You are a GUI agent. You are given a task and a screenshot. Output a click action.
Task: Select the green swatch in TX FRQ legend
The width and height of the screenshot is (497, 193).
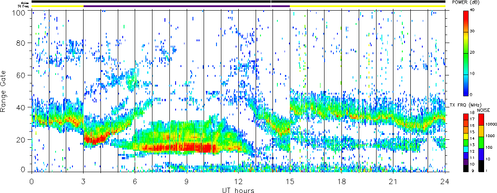pyautogui.click(x=466, y=143)
